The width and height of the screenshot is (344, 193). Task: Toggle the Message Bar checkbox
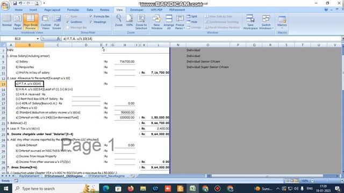[x=68, y=27]
